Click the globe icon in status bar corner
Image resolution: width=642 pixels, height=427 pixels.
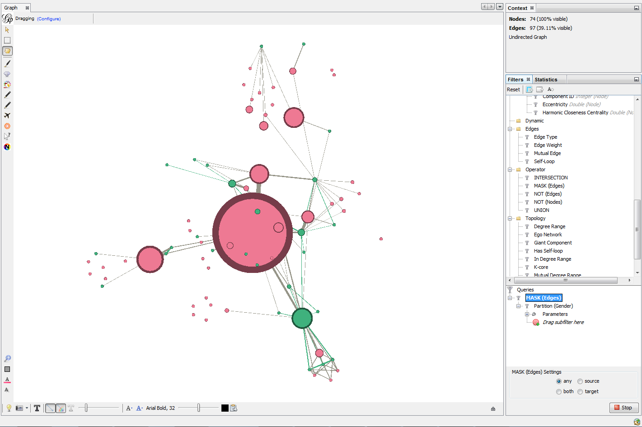click(x=637, y=422)
